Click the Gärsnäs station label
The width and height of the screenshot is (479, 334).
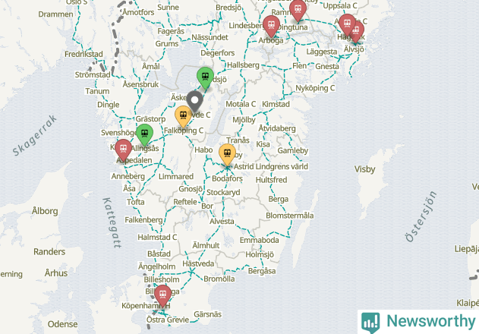tap(207, 314)
